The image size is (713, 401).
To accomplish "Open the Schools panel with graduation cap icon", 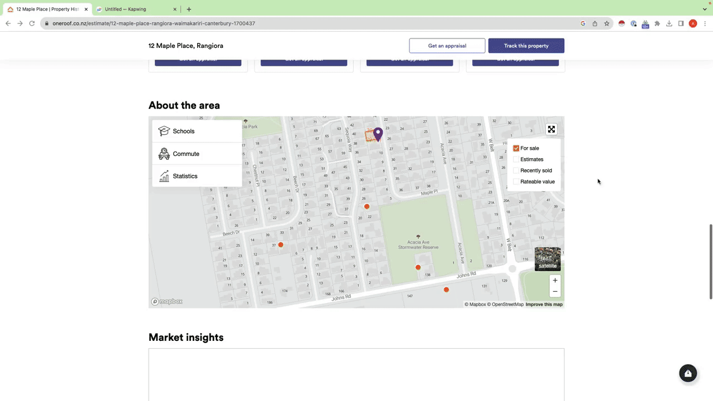I will 197,131.
